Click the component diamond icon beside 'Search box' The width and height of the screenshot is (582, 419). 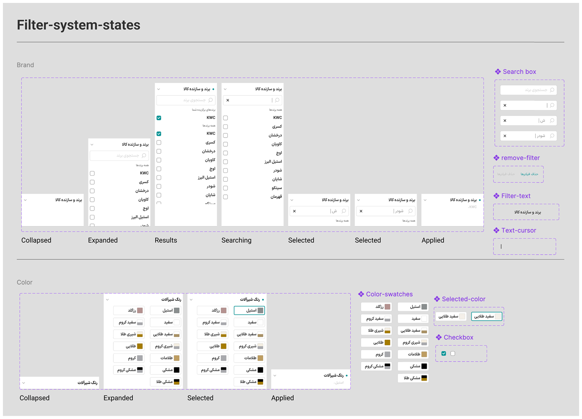point(498,72)
